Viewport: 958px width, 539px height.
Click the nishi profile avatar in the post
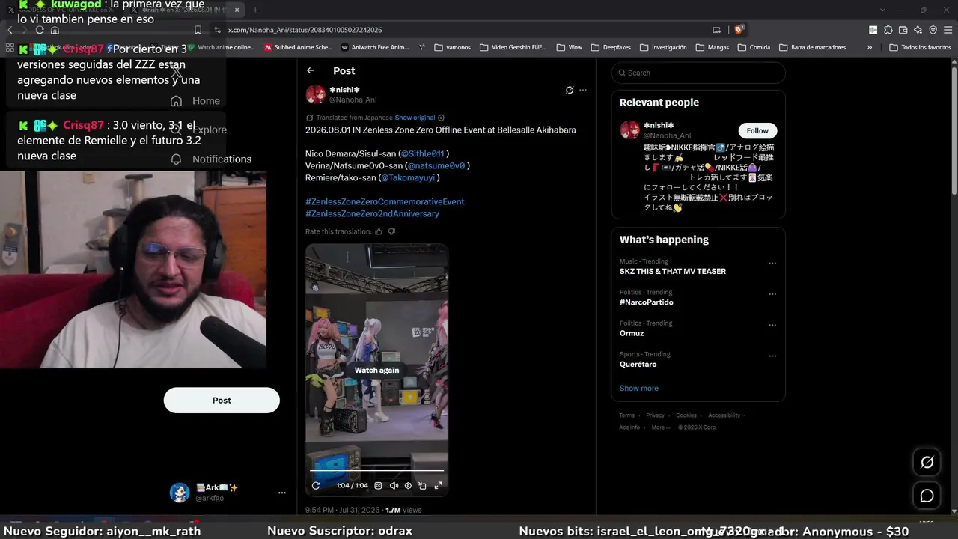[x=315, y=94]
